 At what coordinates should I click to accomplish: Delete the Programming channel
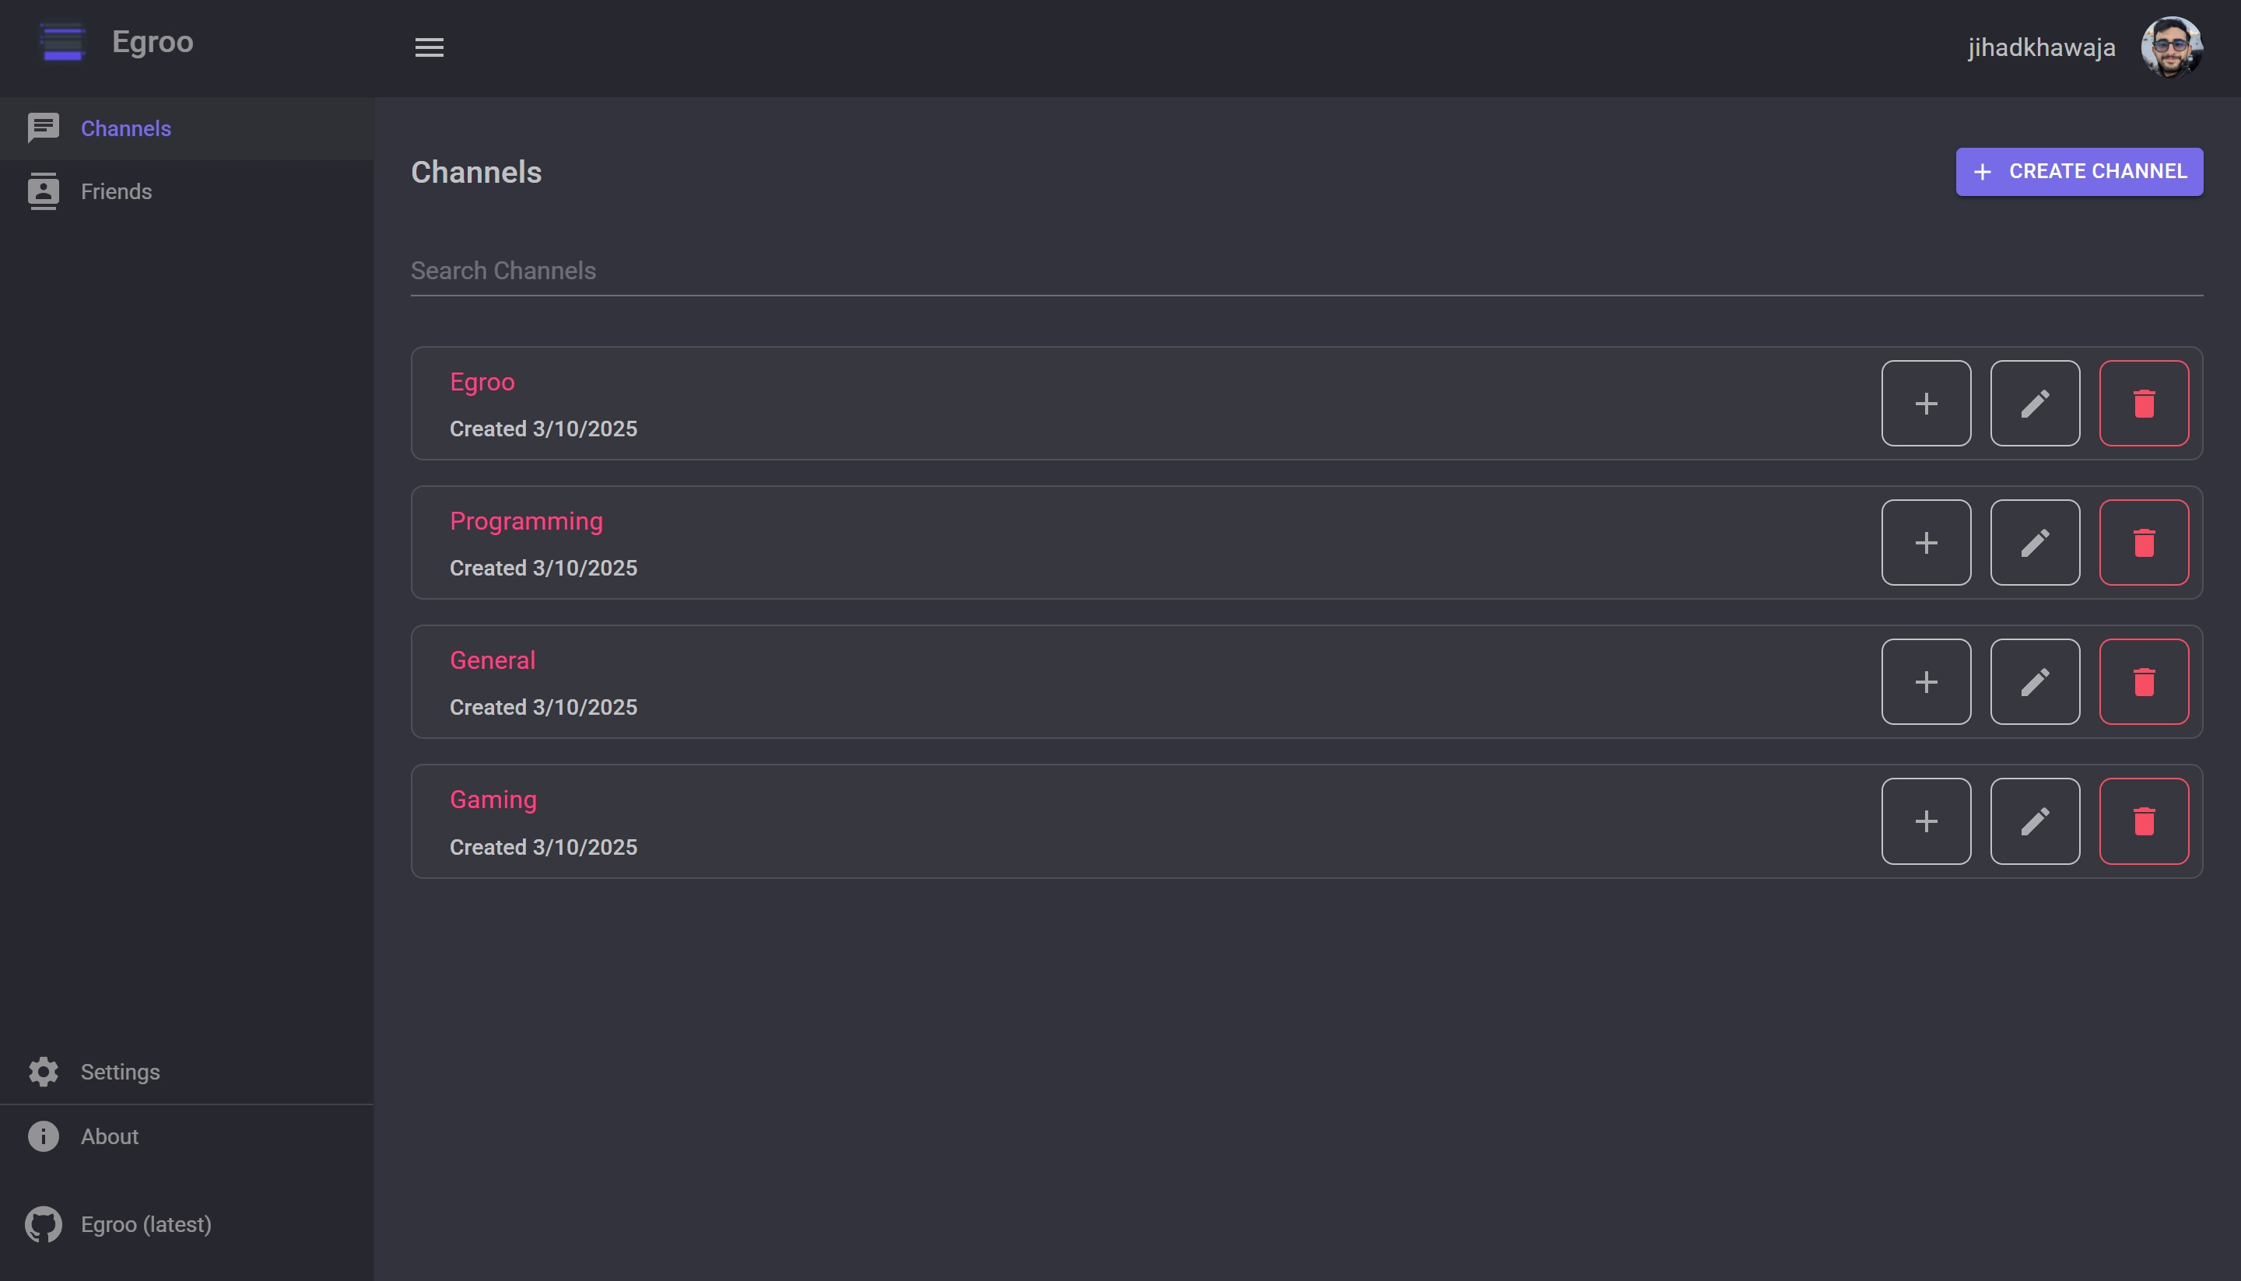(2143, 542)
